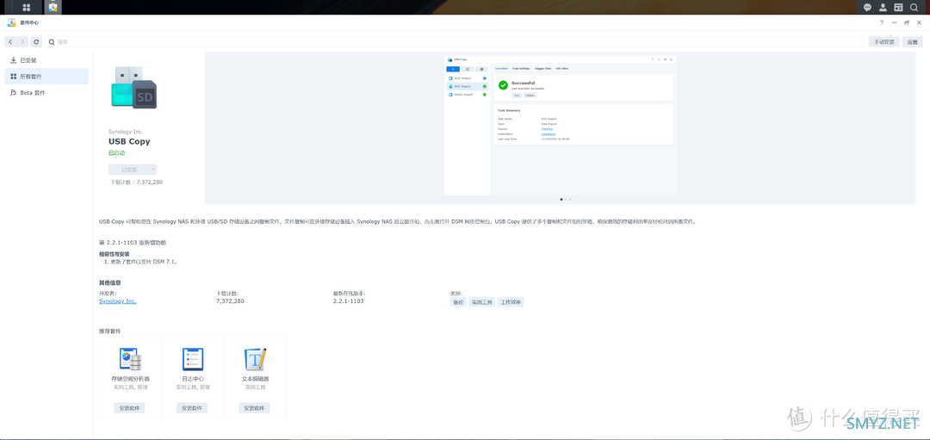This screenshot has height=440, width=930.
Task: Click the 存储空间分析器 package icon
Action: click(131, 359)
